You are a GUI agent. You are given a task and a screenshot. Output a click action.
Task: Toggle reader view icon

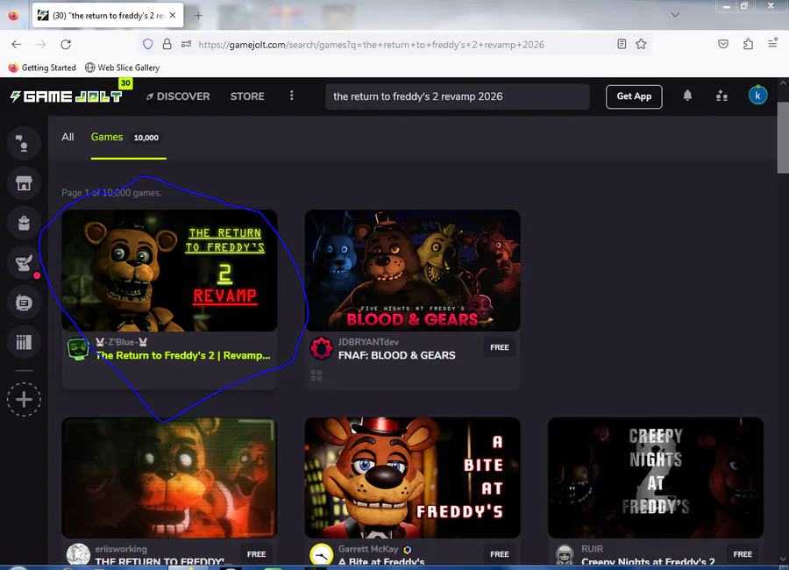pyautogui.click(x=622, y=45)
